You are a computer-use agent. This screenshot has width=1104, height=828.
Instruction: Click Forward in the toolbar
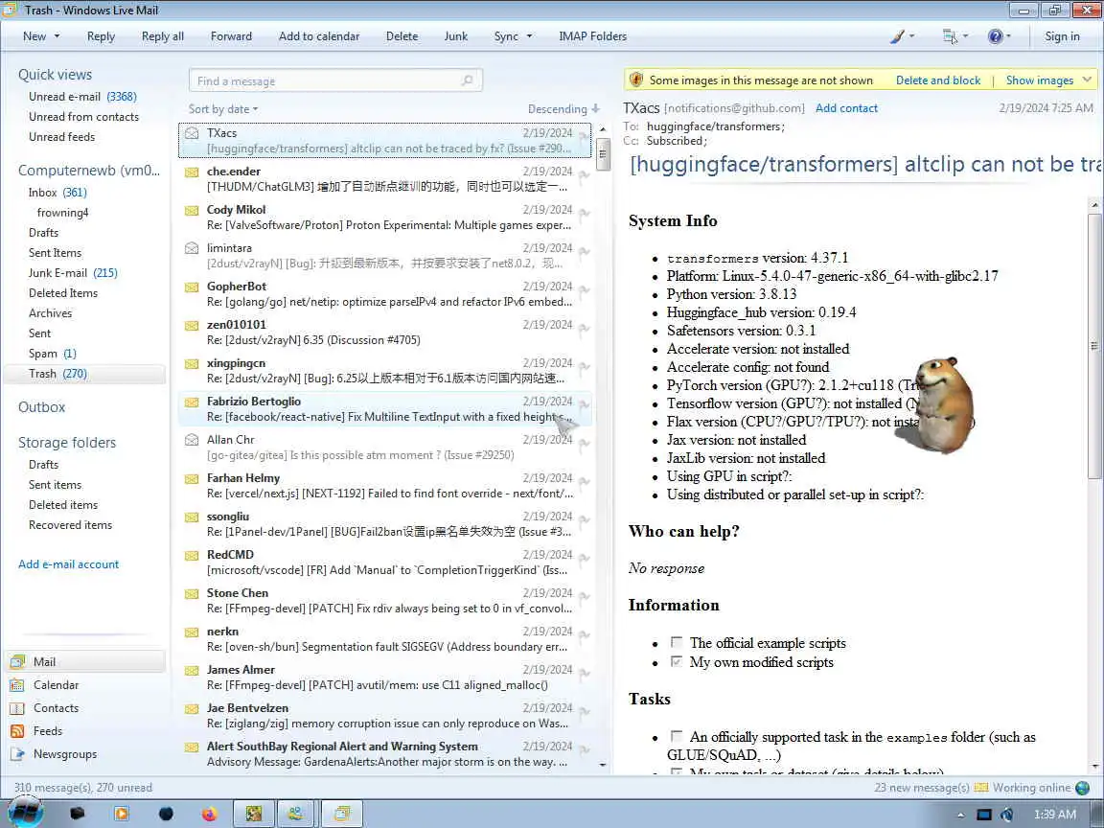(x=231, y=35)
